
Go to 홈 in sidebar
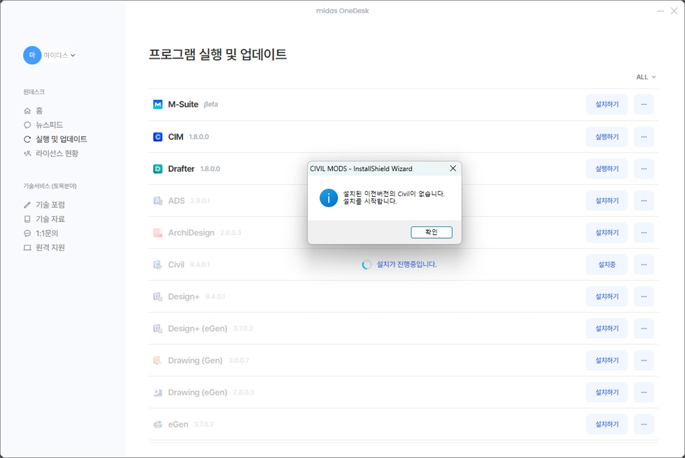[33, 111]
